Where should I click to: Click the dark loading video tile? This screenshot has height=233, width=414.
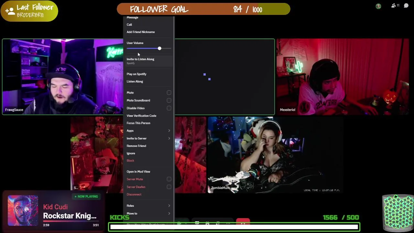224,77
